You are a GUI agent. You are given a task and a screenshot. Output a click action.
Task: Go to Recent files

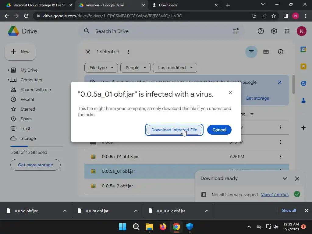click(27, 99)
